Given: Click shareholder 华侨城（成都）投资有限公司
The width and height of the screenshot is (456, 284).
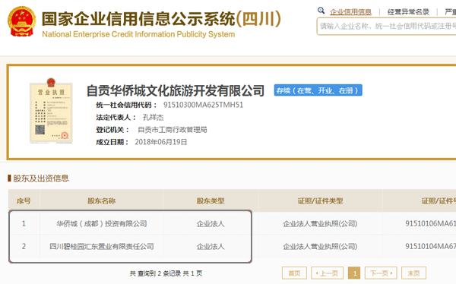Looking at the screenshot, I should point(102,223).
